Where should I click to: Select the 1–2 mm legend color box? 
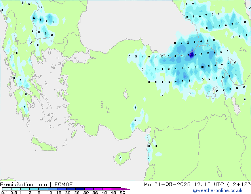coord(25,189)
